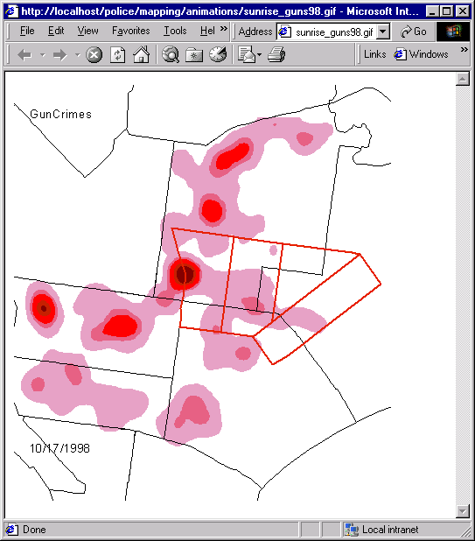The image size is (475, 541).
Task: Click the address field showing sunrise_guns98.gif
Action: click(327, 32)
